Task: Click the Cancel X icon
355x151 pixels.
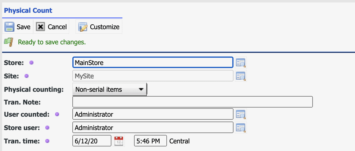Action: tap(41, 27)
